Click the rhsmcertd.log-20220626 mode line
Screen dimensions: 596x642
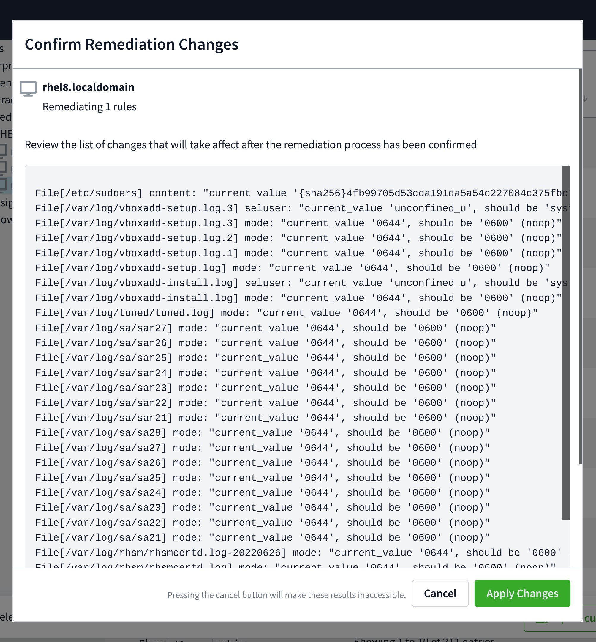coord(298,553)
